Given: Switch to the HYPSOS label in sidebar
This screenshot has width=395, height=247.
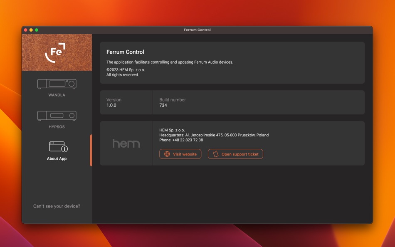Looking at the screenshot, I should tap(57, 127).
